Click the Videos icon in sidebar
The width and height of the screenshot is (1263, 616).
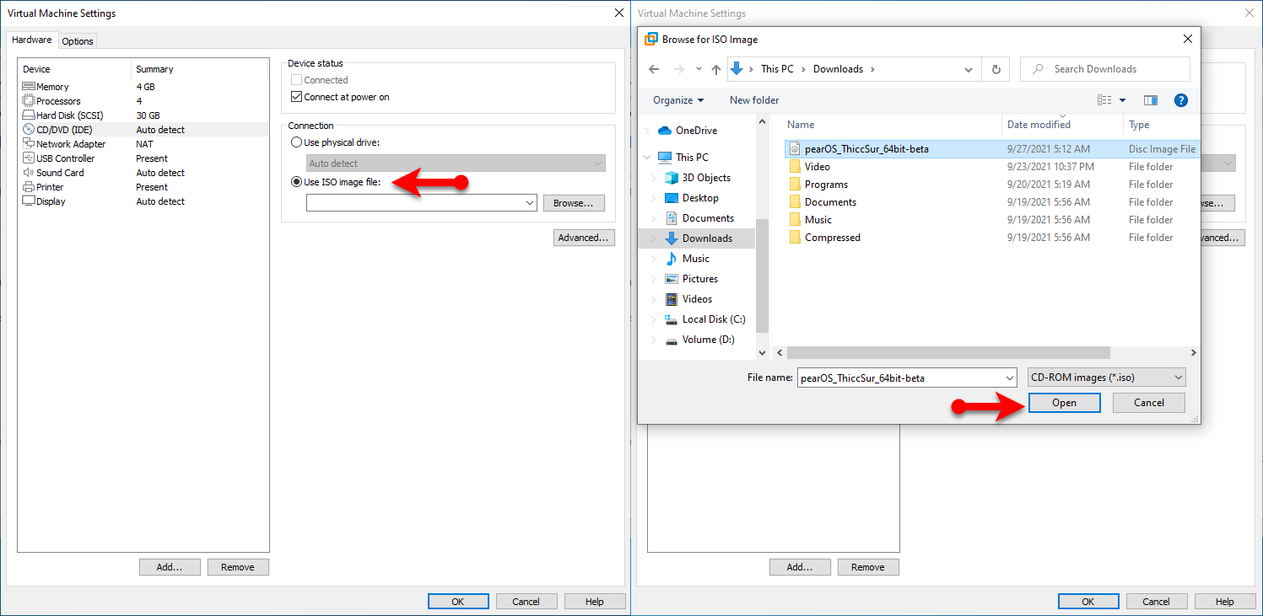[672, 299]
